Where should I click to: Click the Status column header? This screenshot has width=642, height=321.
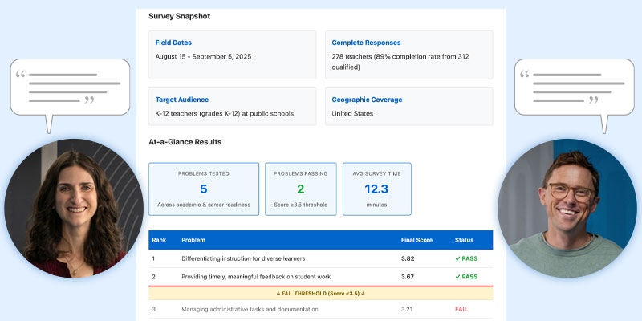click(x=465, y=240)
